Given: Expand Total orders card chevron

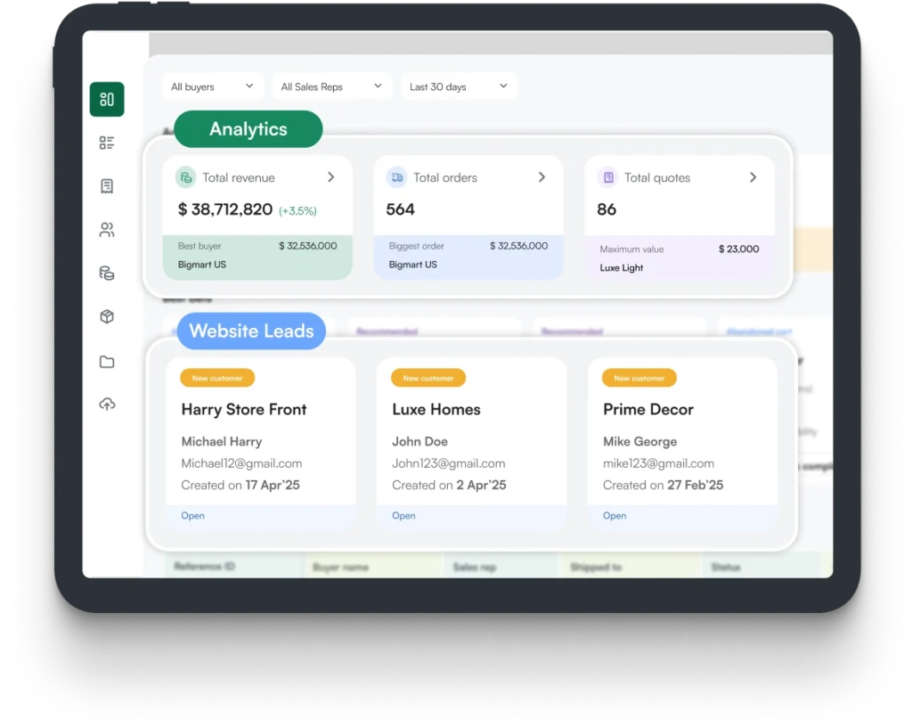Looking at the screenshot, I should coord(541,177).
